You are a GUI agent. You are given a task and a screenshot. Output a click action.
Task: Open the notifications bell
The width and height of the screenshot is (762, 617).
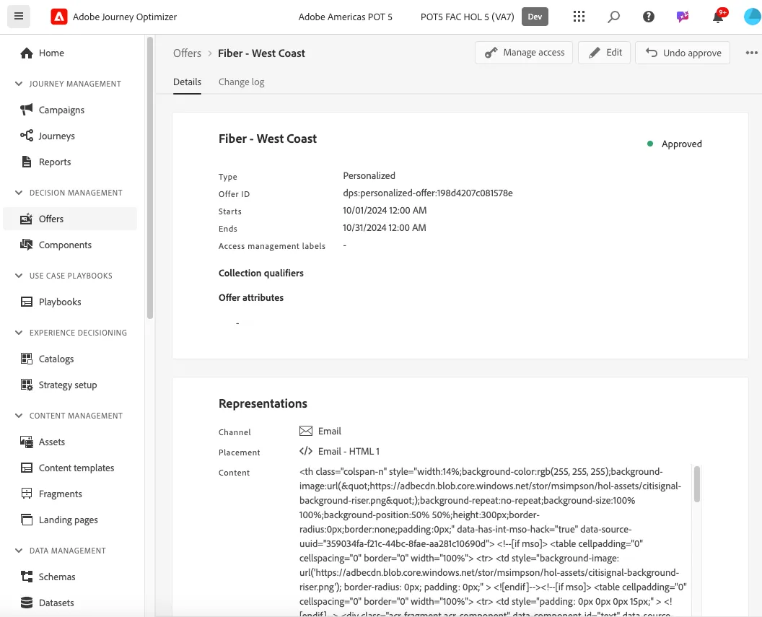pos(718,17)
